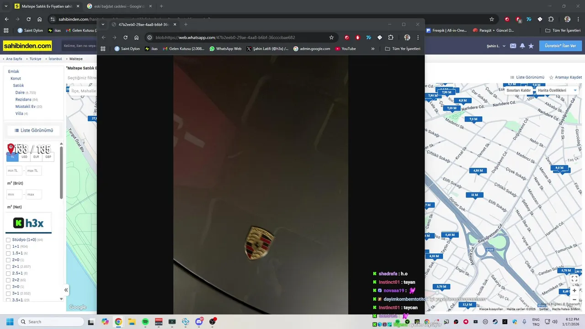This screenshot has width=585, height=329.
Task: Click Ücretsiz İlan Ver button
Action: (x=560, y=46)
